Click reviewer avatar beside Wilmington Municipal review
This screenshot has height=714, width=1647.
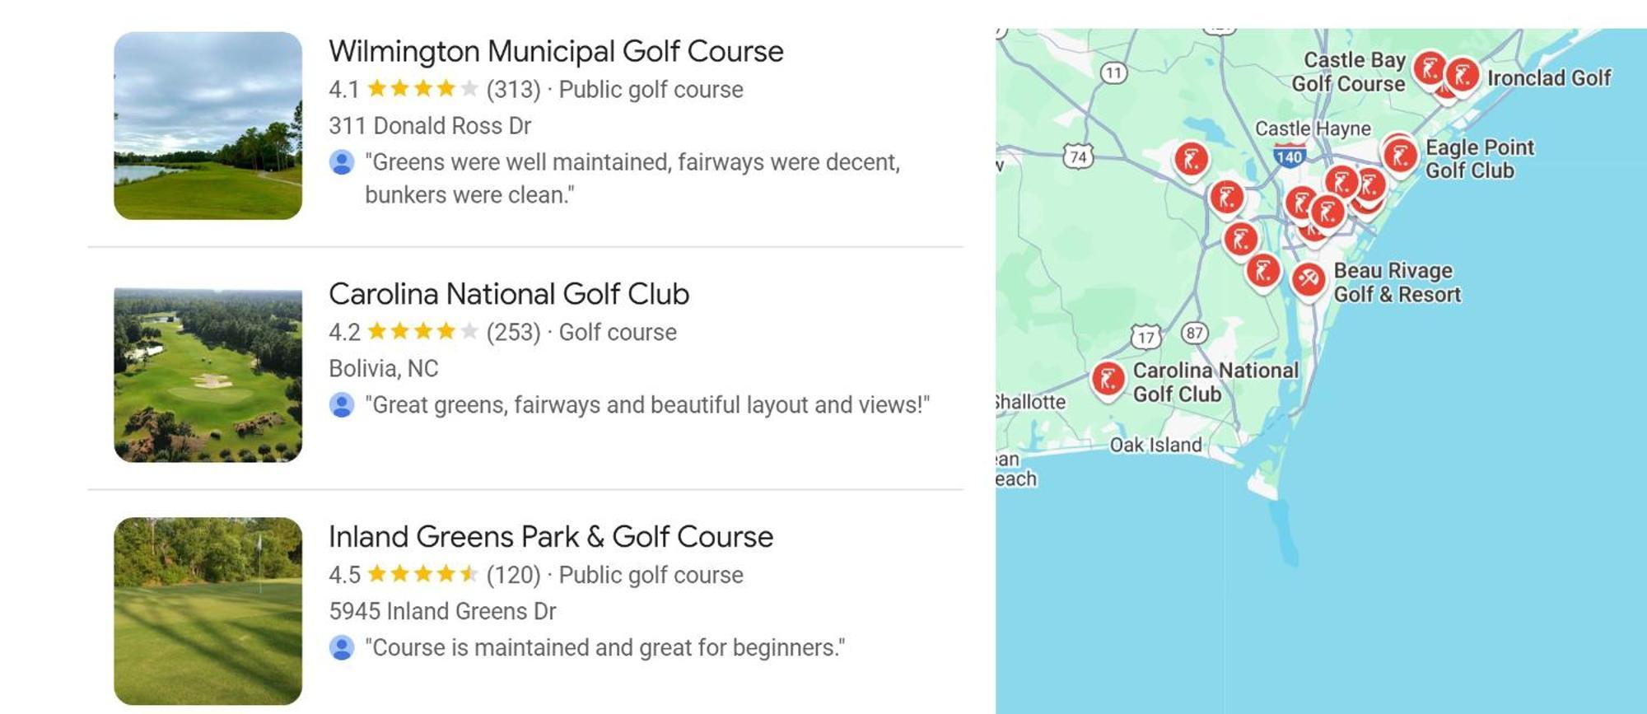(x=342, y=162)
